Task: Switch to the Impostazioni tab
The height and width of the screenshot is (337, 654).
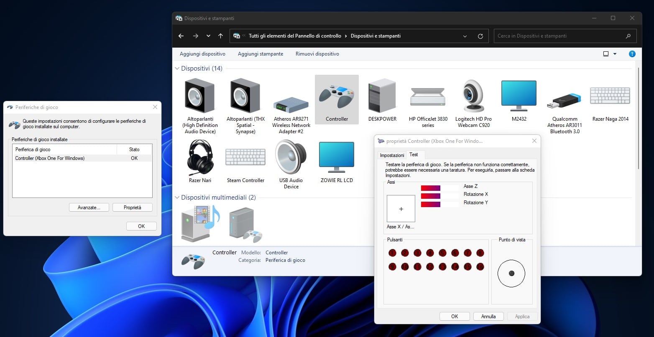Action: (x=392, y=155)
